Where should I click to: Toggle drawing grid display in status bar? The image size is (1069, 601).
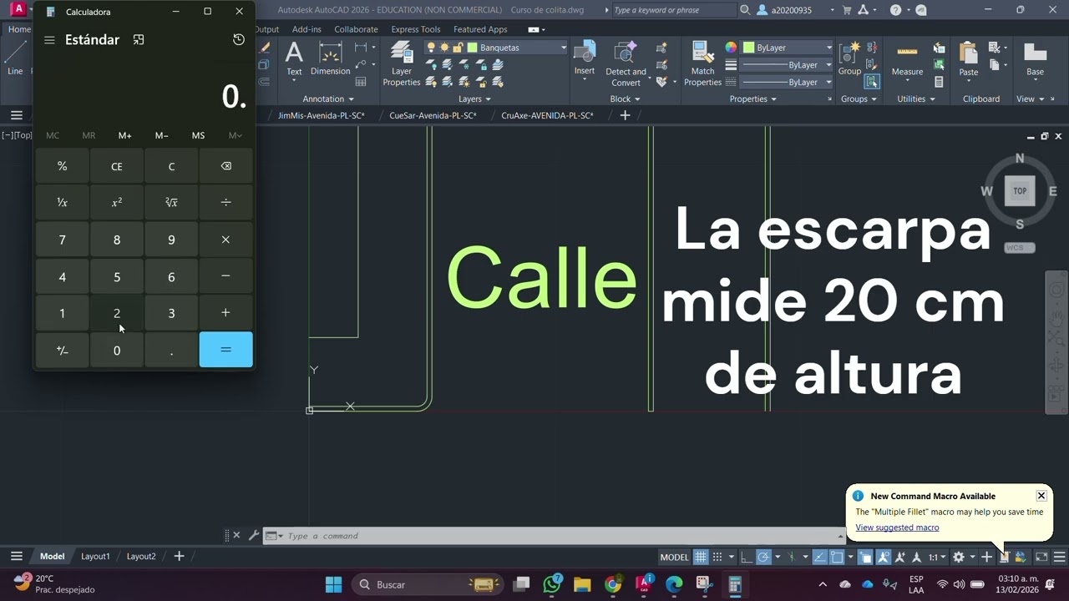click(x=701, y=557)
